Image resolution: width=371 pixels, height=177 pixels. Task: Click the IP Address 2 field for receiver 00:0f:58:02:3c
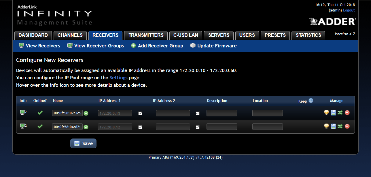coord(173,113)
